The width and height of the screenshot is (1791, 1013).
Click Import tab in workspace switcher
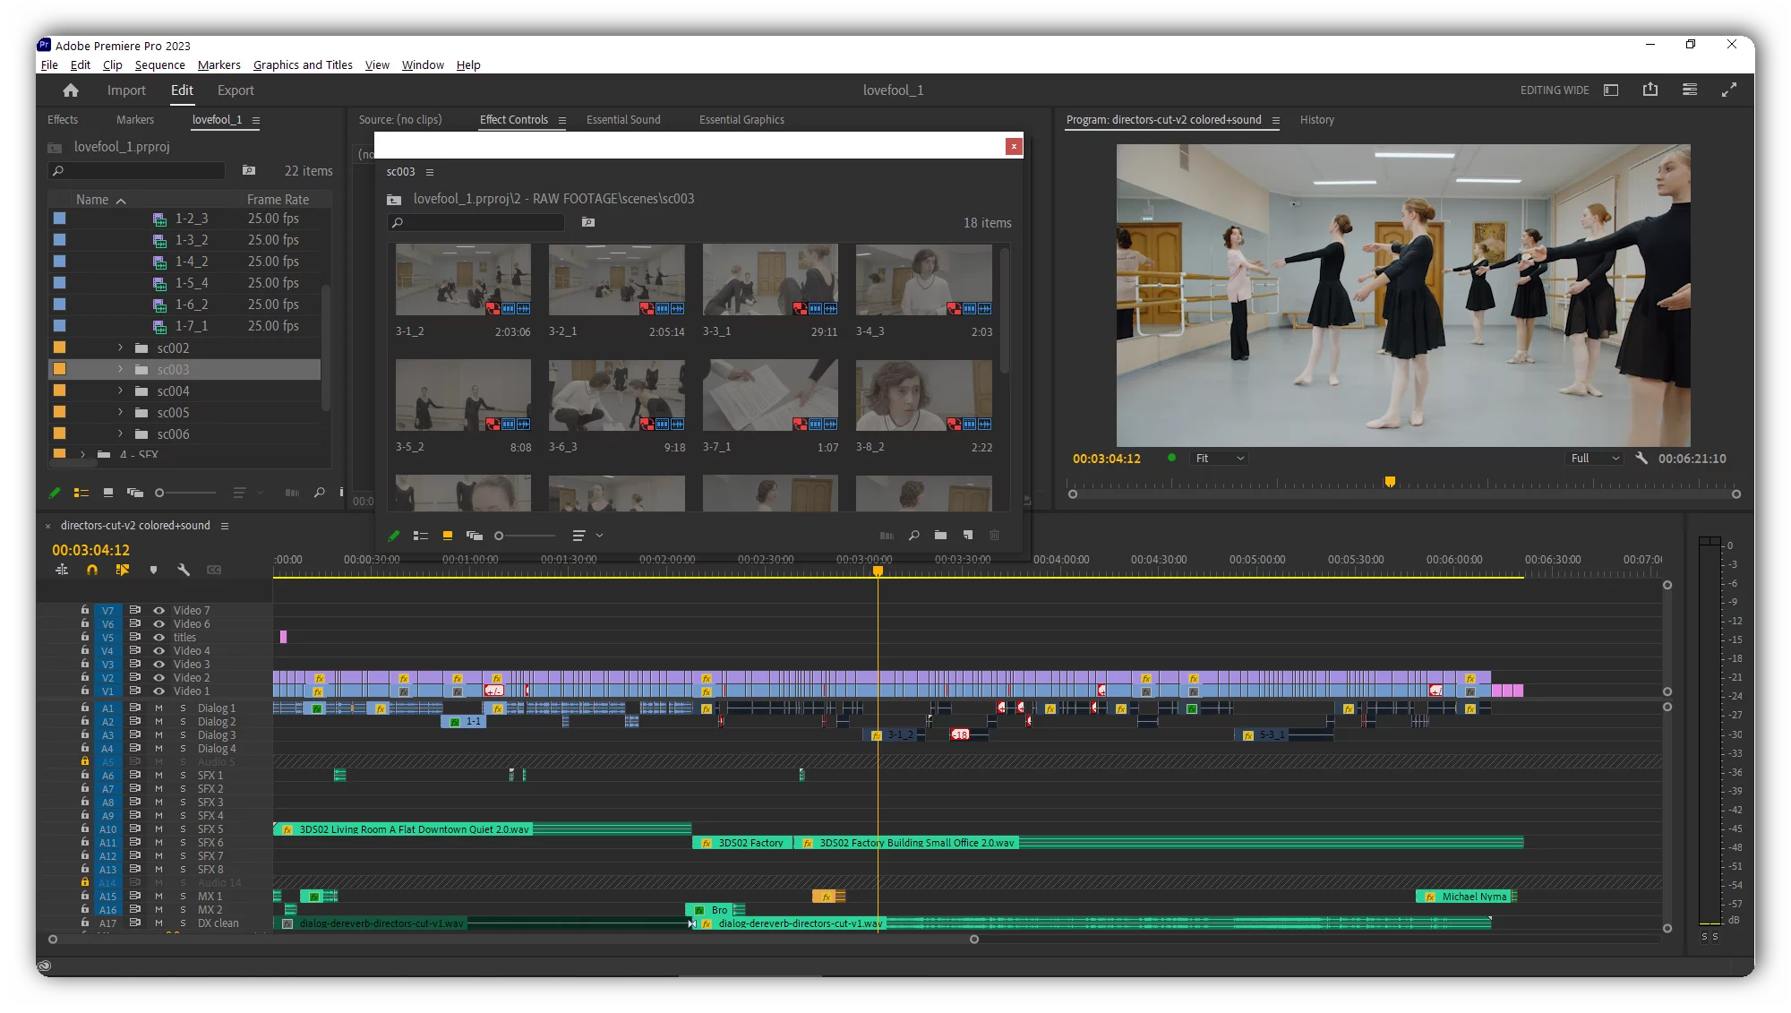pos(125,90)
